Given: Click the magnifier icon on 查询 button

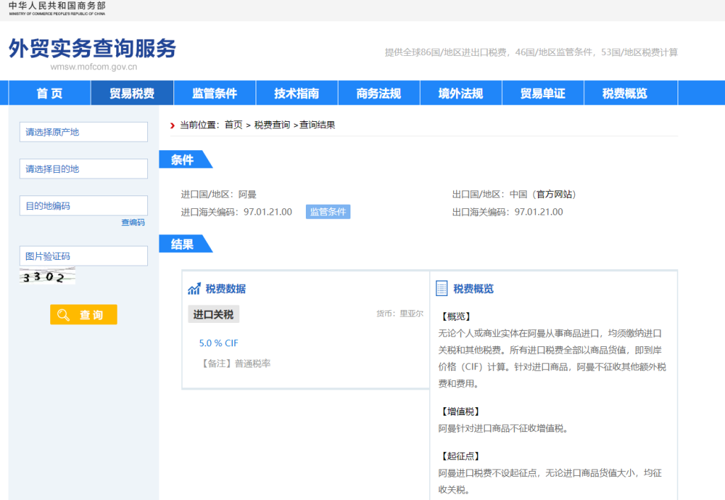Looking at the screenshot, I should 63,315.
